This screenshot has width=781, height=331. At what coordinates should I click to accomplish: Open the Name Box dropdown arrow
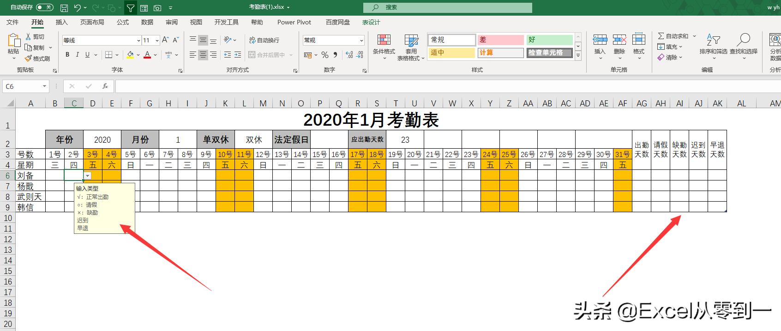click(x=44, y=86)
